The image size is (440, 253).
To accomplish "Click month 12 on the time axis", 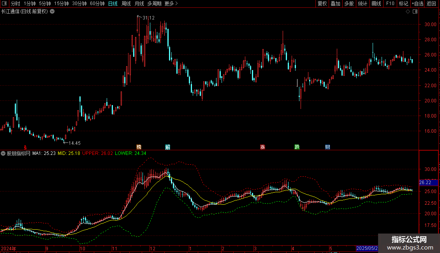I will [x=152, y=248].
